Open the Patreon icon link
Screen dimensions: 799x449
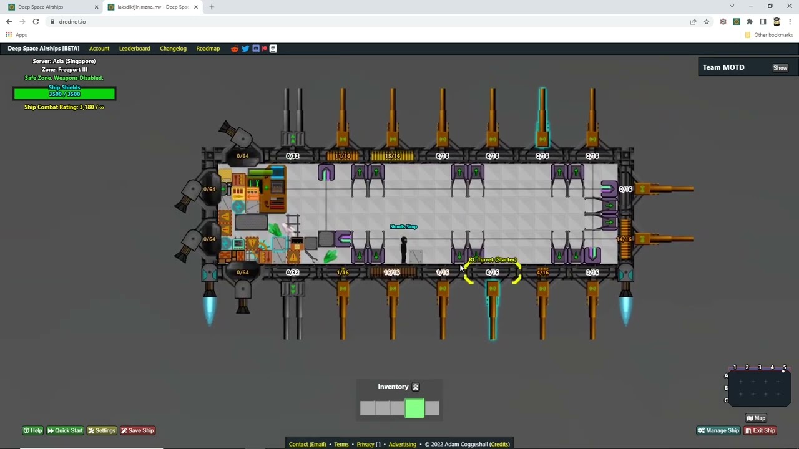265,49
